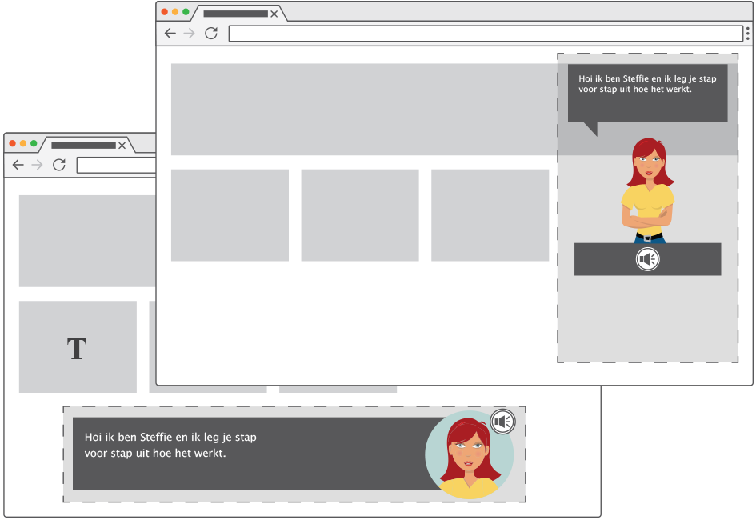Play audio with the speaker icon beside the round Steffie avatar
The width and height of the screenshot is (756, 524).
tap(503, 422)
